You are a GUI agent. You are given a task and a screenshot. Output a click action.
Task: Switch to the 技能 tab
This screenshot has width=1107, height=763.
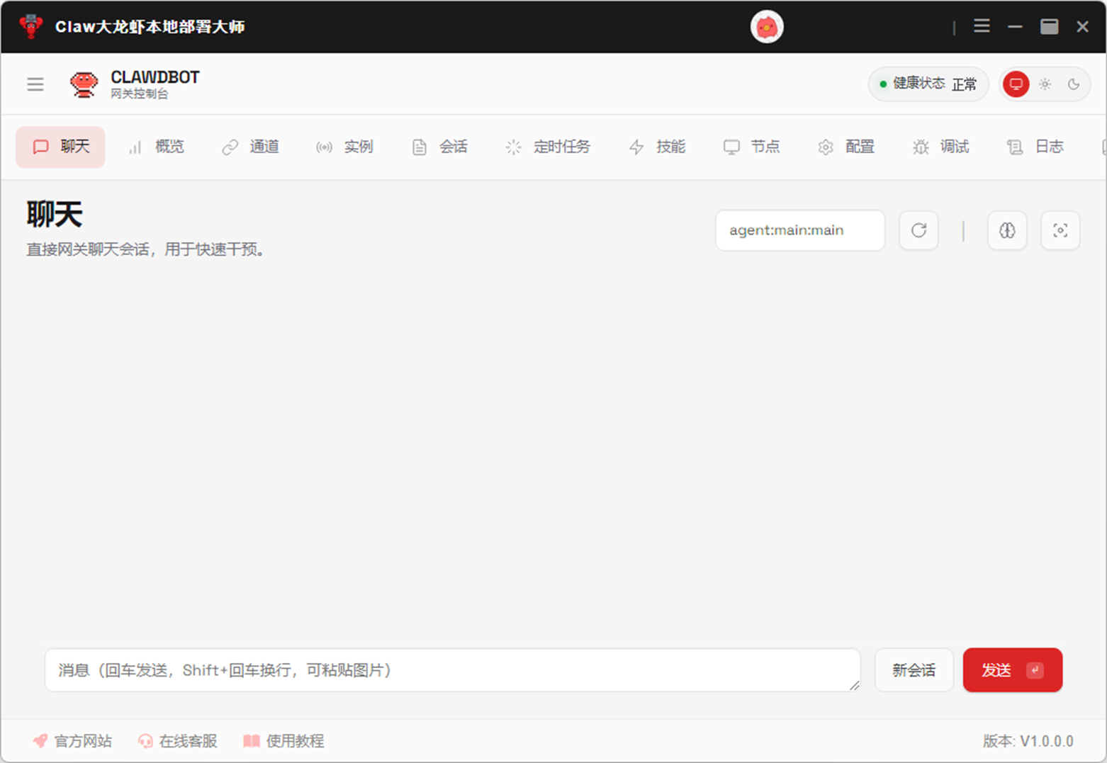click(658, 147)
